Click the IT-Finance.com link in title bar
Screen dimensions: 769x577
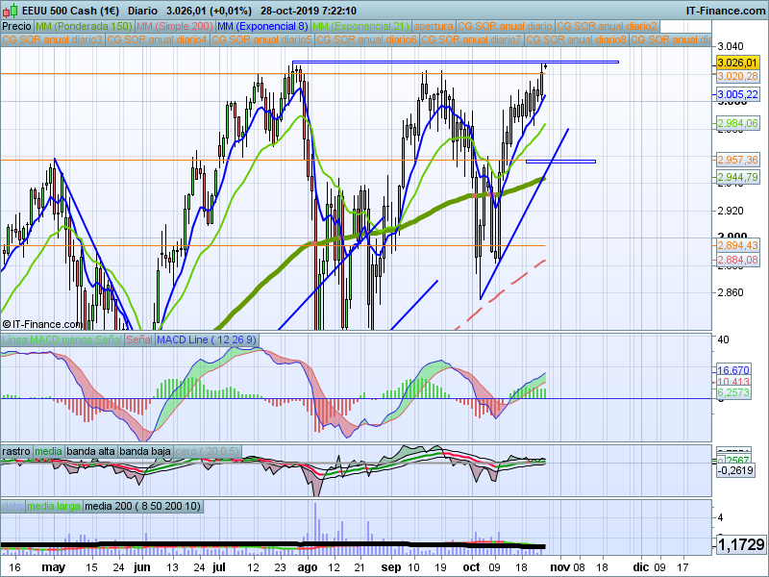point(726,10)
